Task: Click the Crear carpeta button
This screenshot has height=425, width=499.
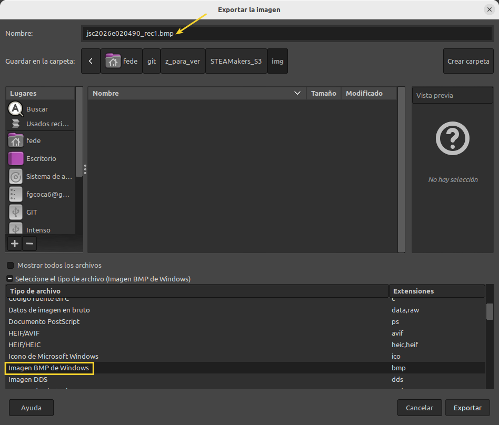Action: [x=468, y=62]
